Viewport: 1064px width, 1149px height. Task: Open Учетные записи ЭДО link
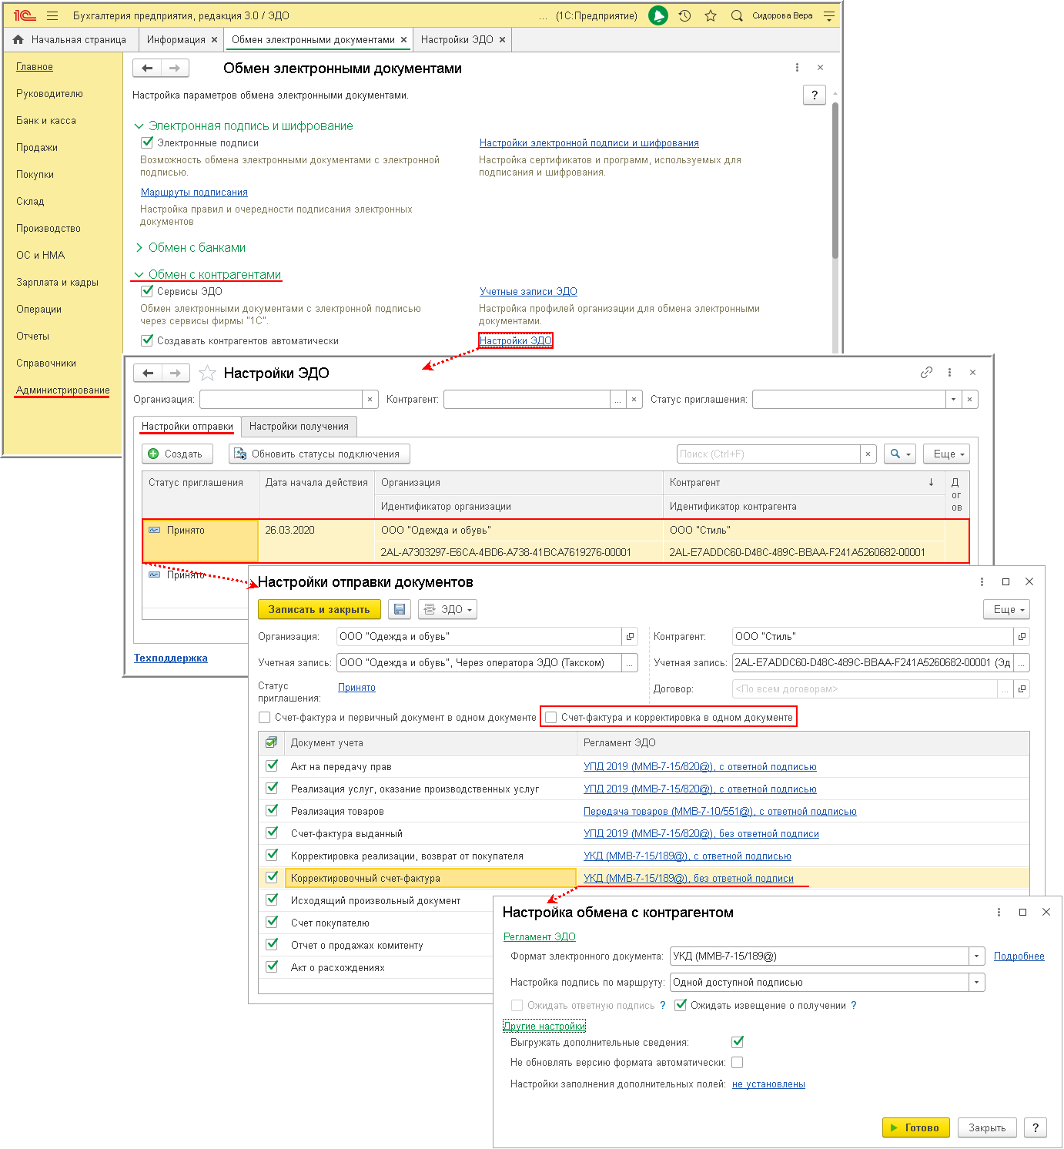pos(528,292)
